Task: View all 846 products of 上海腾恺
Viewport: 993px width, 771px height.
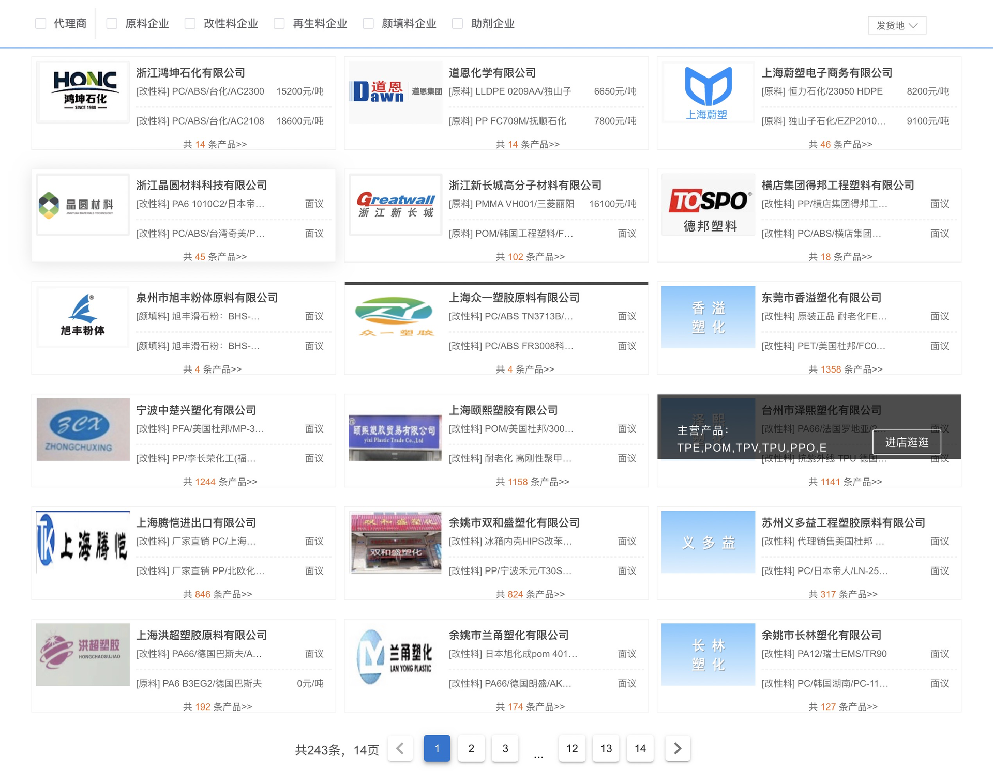Action: point(217,594)
